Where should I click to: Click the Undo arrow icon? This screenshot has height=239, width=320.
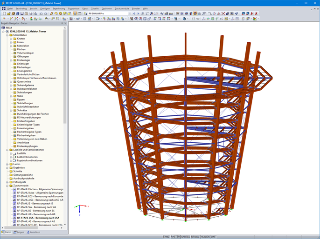(41, 13)
